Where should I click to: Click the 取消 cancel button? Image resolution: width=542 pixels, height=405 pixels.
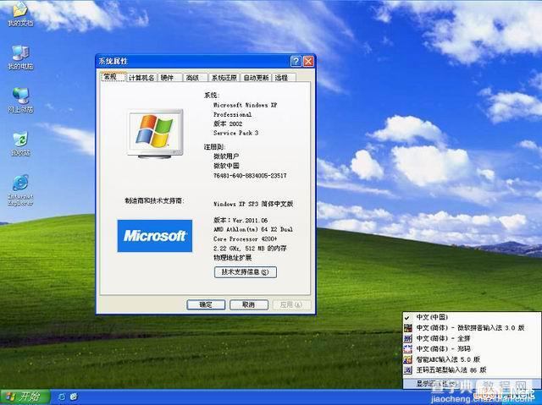click(x=248, y=304)
